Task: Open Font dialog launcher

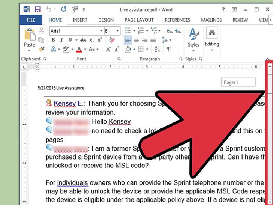Action: 119,59
